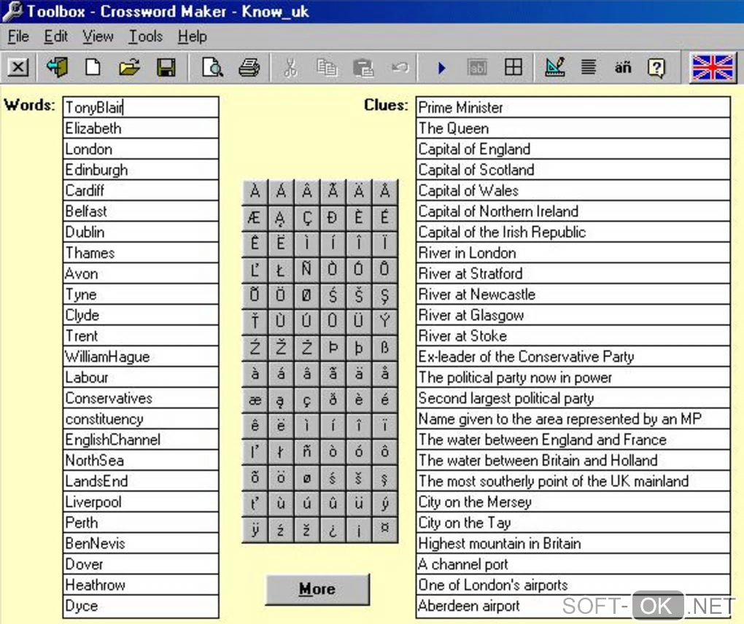
Task: Undo the last action arrow icon
Action: [400, 67]
